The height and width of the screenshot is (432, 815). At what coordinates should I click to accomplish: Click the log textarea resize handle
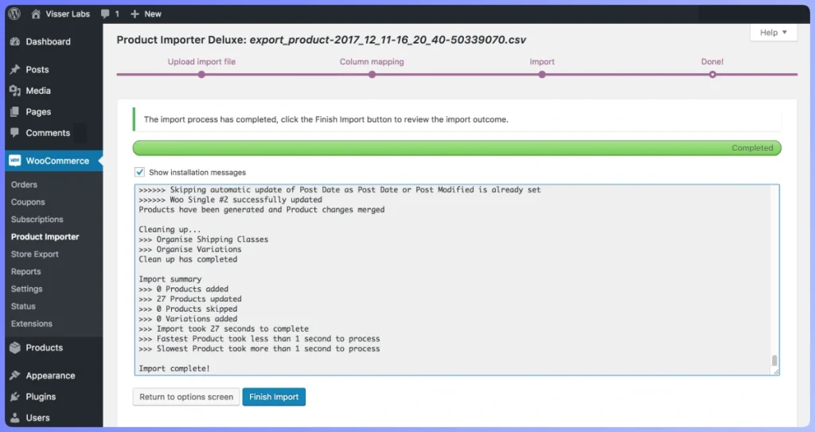(x=776, y=372)
